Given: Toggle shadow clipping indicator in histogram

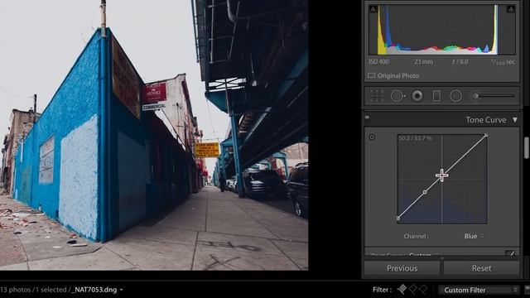Looking at the screenshot, I should 373,9.
